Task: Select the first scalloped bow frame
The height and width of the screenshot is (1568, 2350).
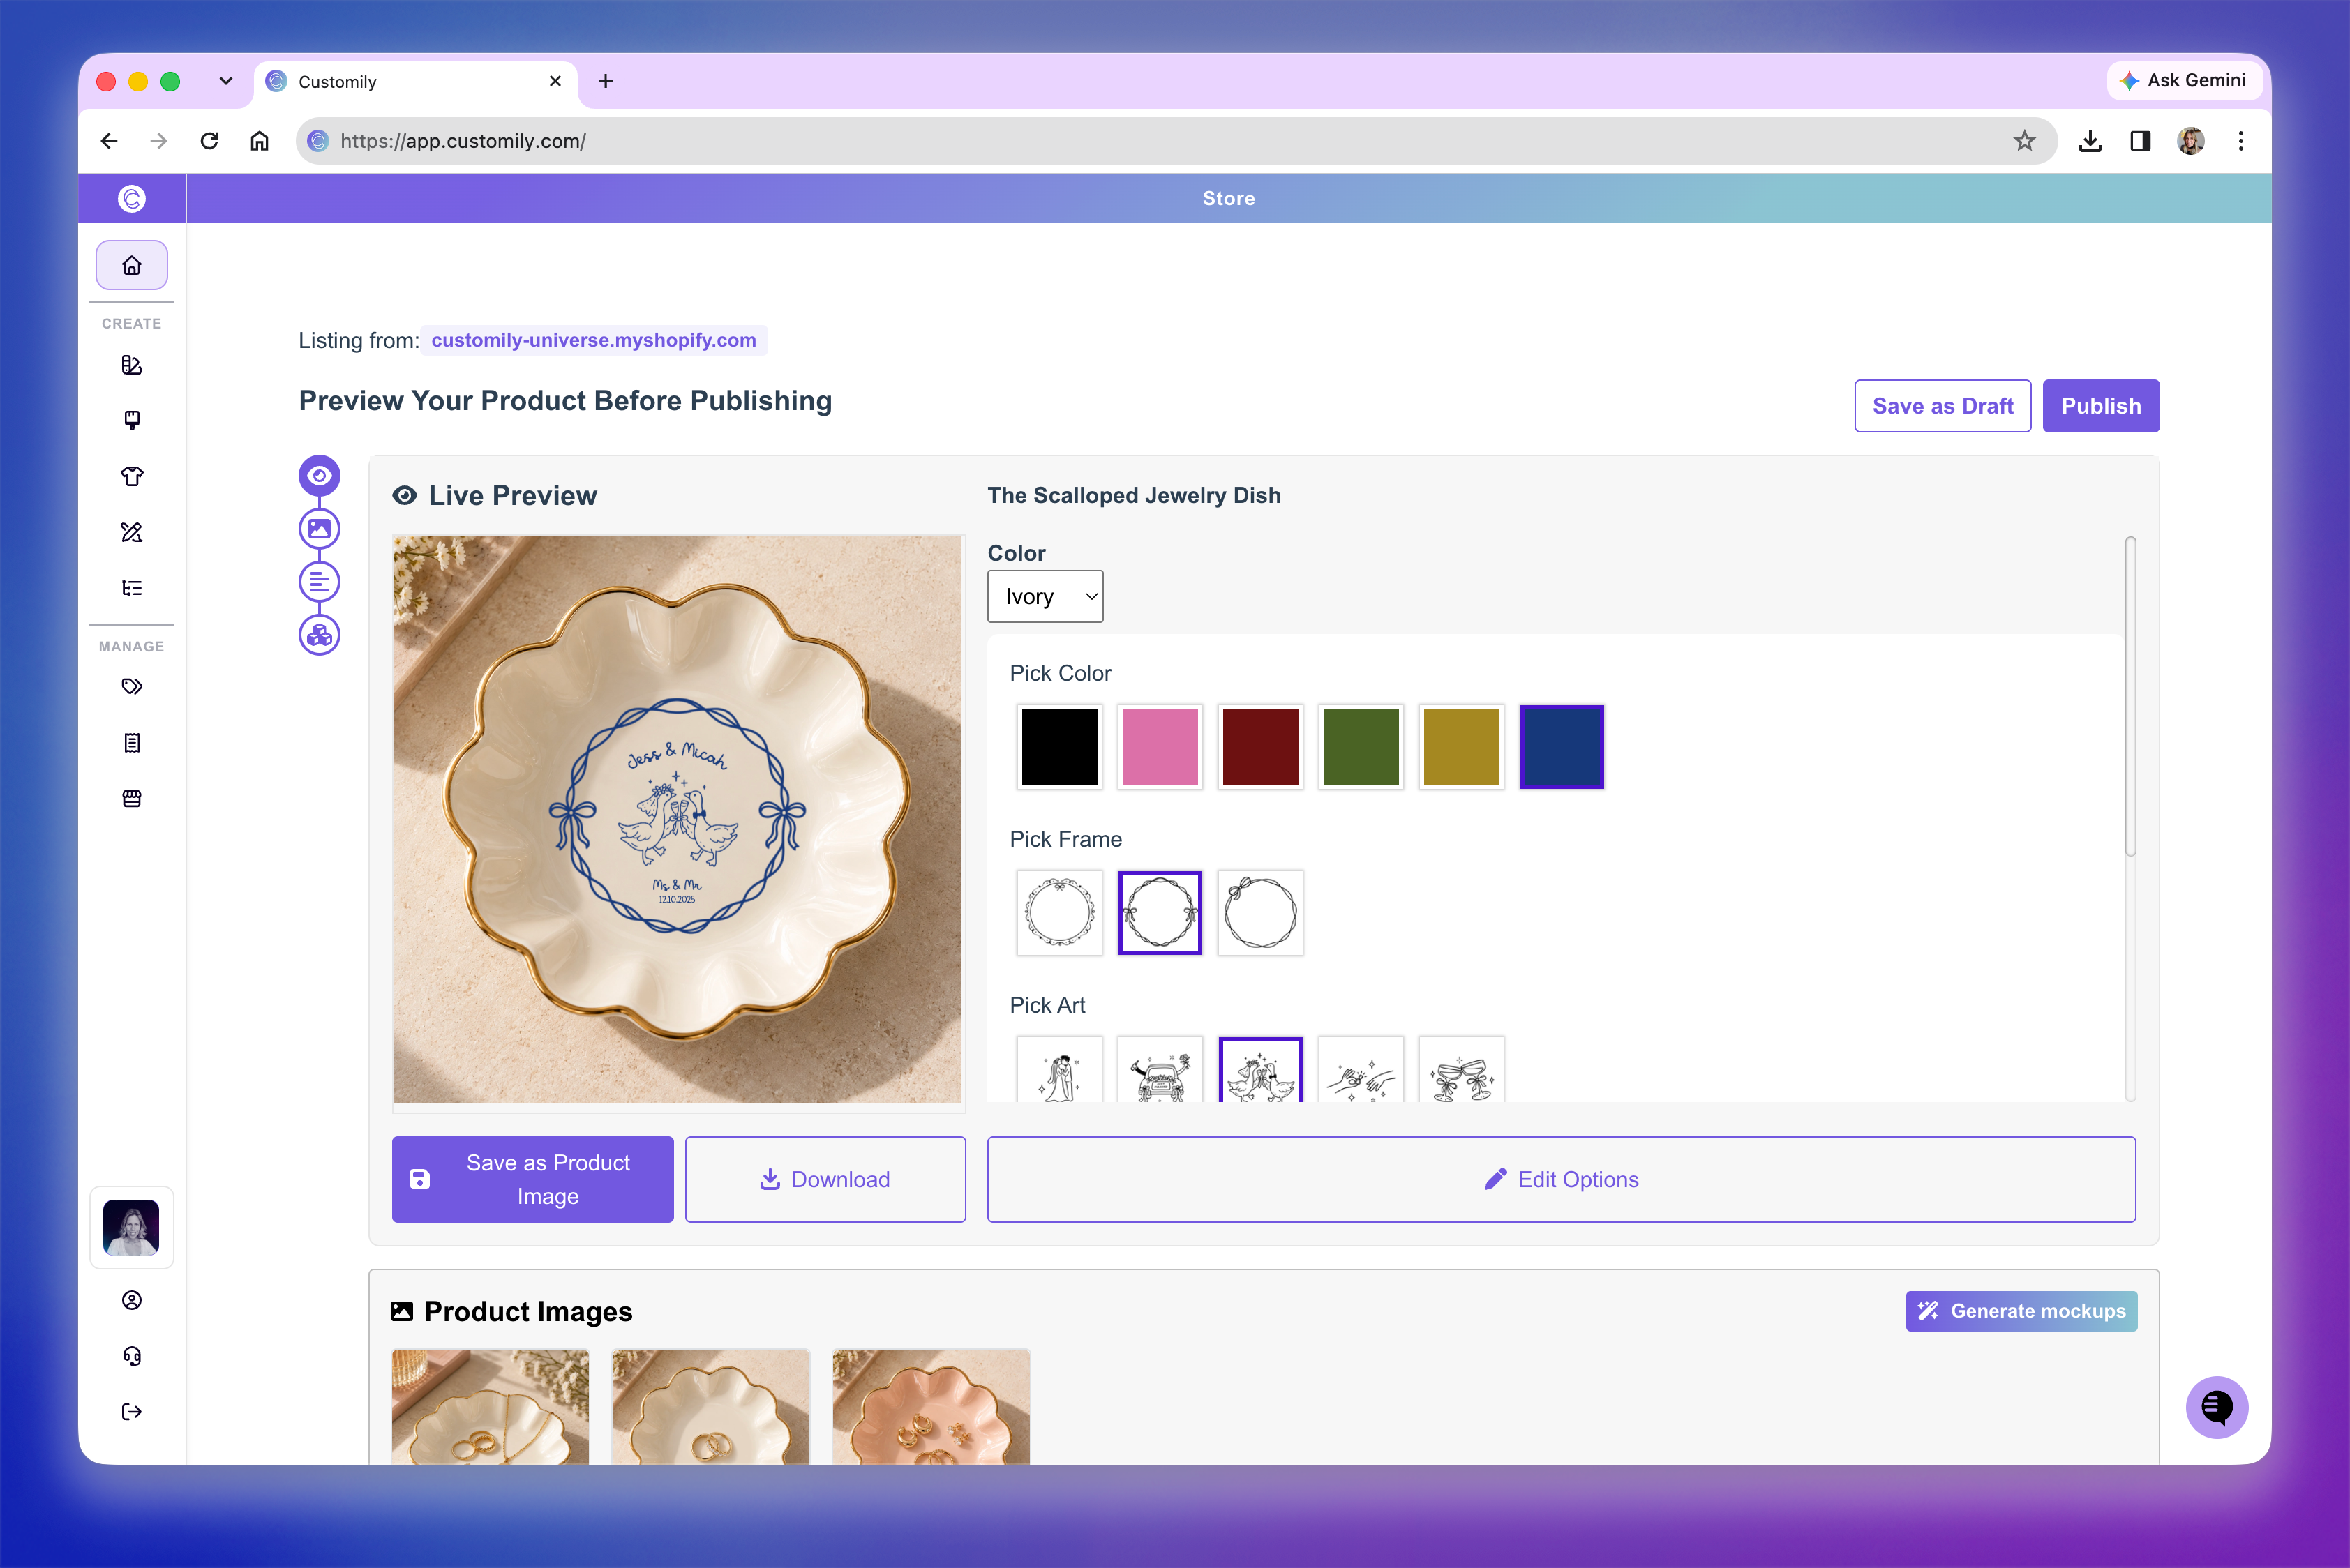Action: (x=1059, y=913)
